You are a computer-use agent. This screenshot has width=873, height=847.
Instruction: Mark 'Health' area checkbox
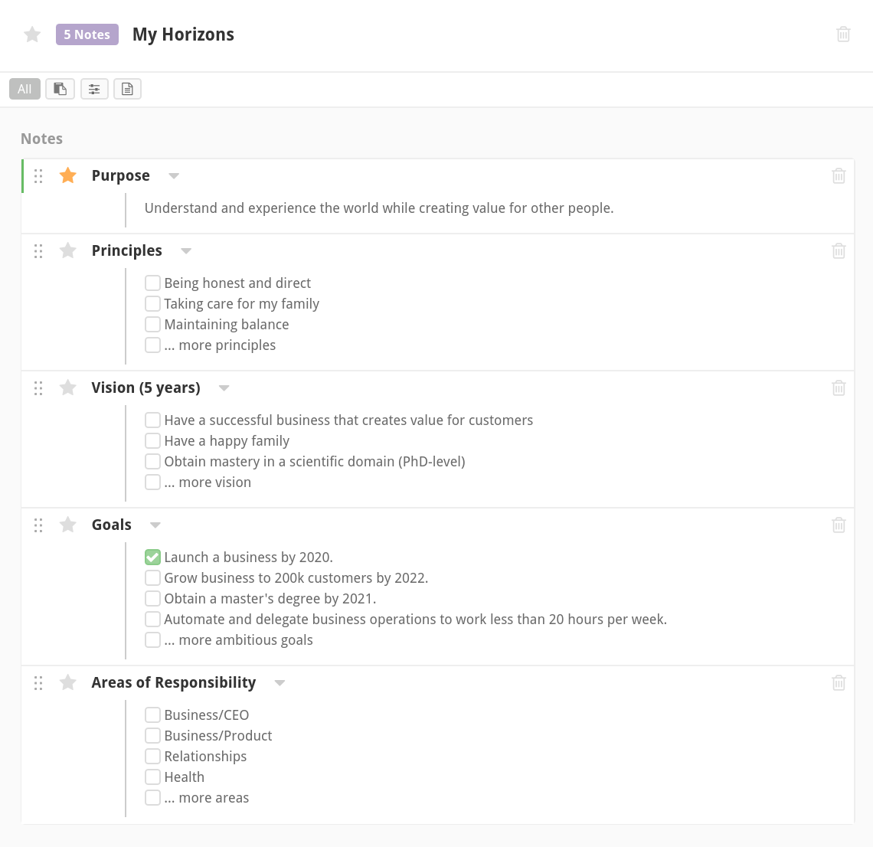(x=153, y=777)
